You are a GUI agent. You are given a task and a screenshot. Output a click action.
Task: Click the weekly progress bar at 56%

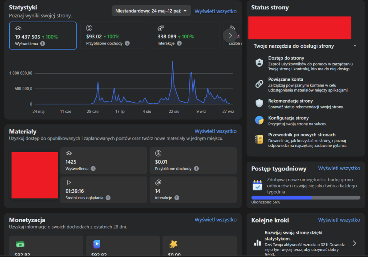(305, 197)
